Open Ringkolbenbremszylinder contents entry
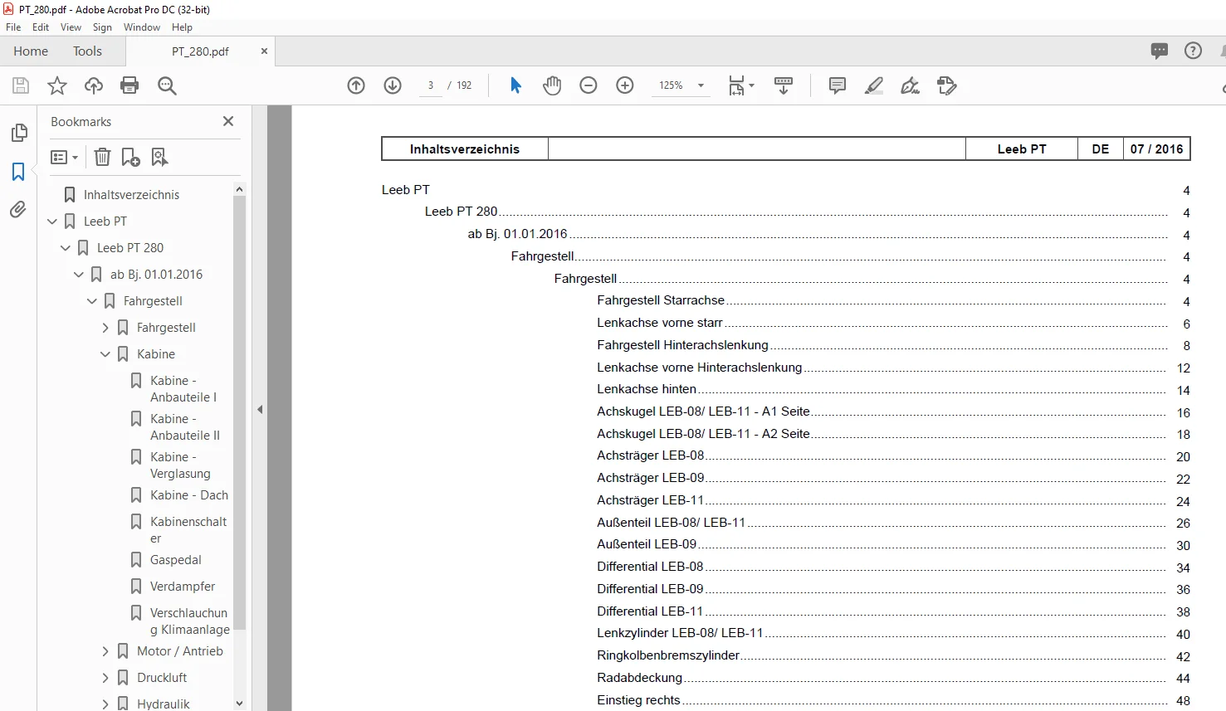The height and width of the screenshot is (711, 1226). click(668, 655)
